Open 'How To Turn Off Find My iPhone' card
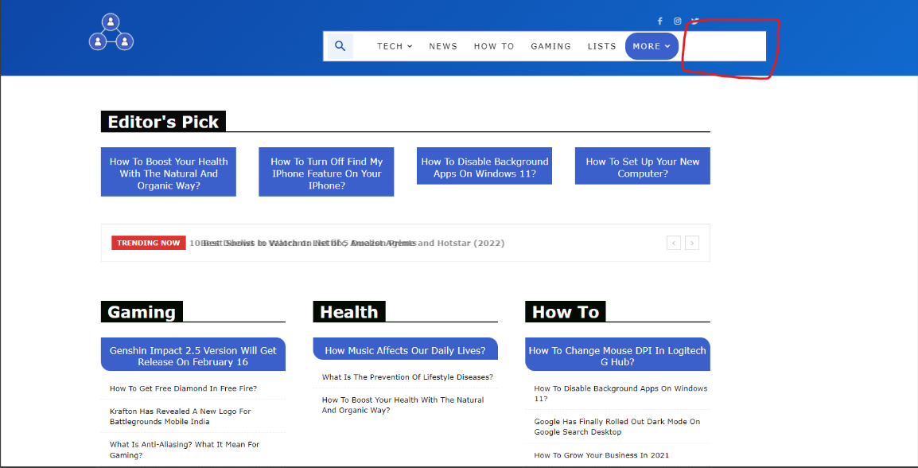The image size is (918, 468). (327, 172)
